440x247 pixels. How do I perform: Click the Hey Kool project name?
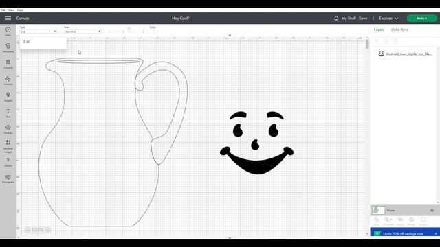(x=180, y=19)
